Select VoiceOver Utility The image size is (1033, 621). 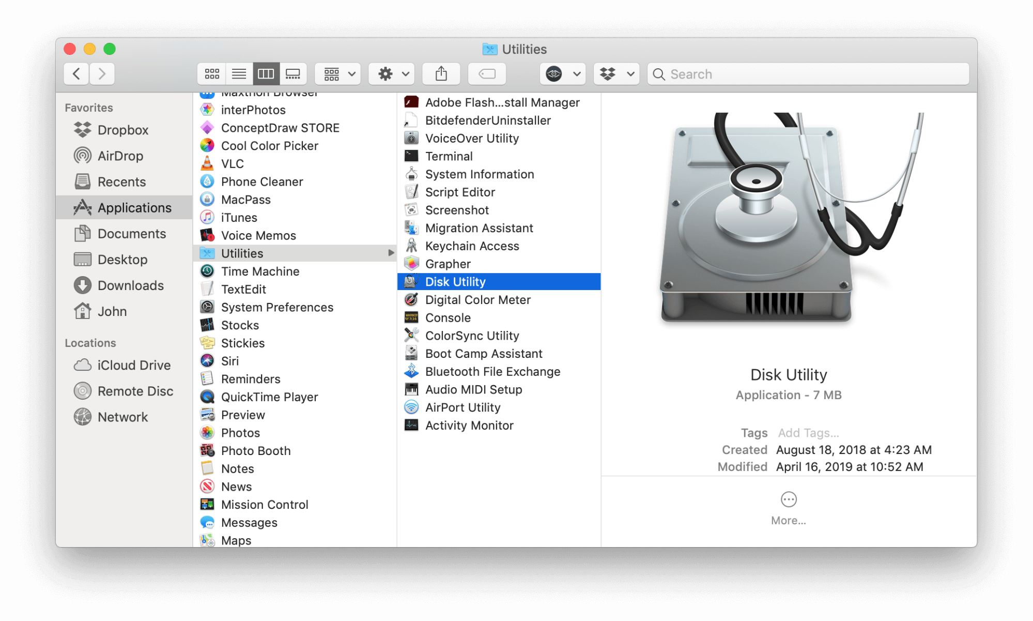pos(499,138)
